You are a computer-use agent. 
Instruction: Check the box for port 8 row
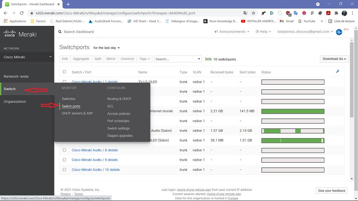(64, 150)
